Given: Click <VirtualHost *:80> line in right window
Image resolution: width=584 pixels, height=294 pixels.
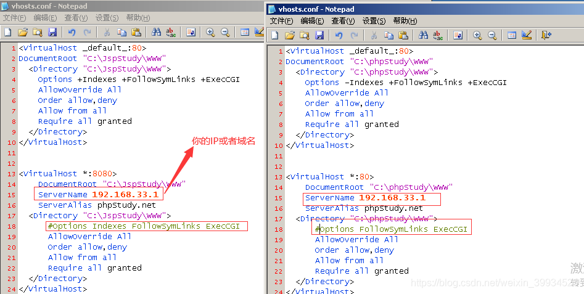Looking at the screenshot, I should tap(329, 177).
